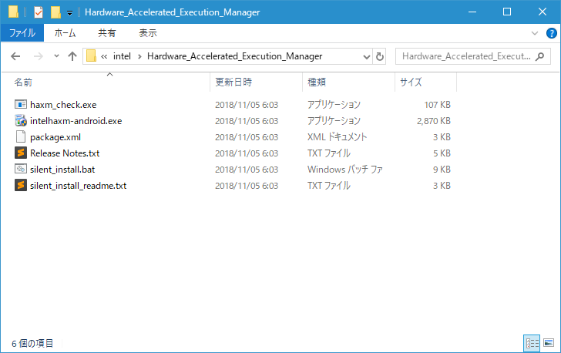Select the haxm_check.exe file name
The image size is (561, 353).
pos(63,105)
